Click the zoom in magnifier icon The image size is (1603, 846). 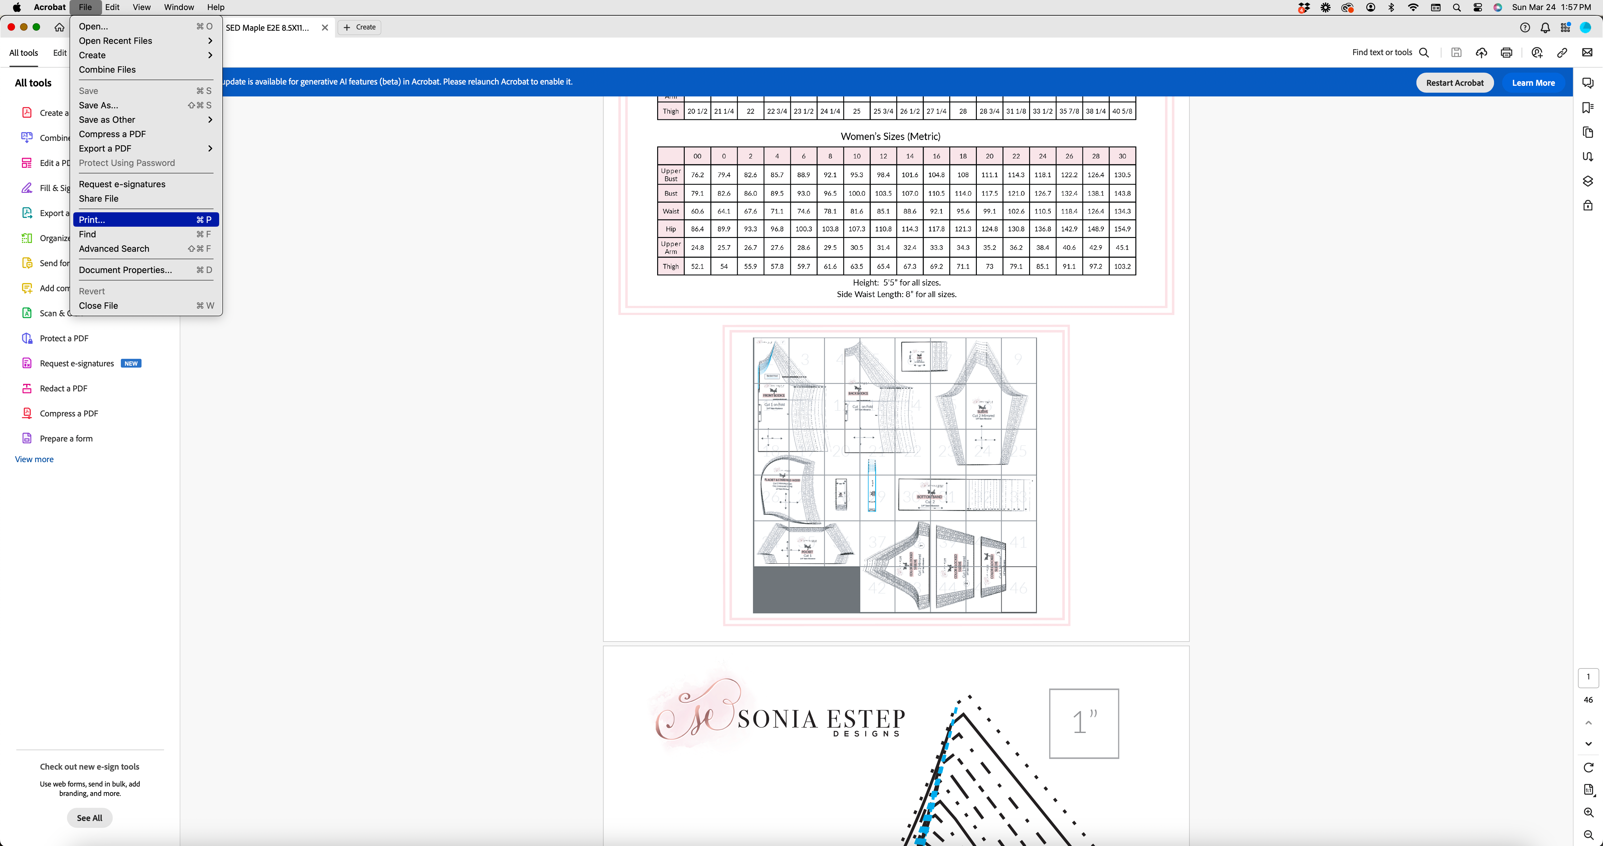(1588, 812)
